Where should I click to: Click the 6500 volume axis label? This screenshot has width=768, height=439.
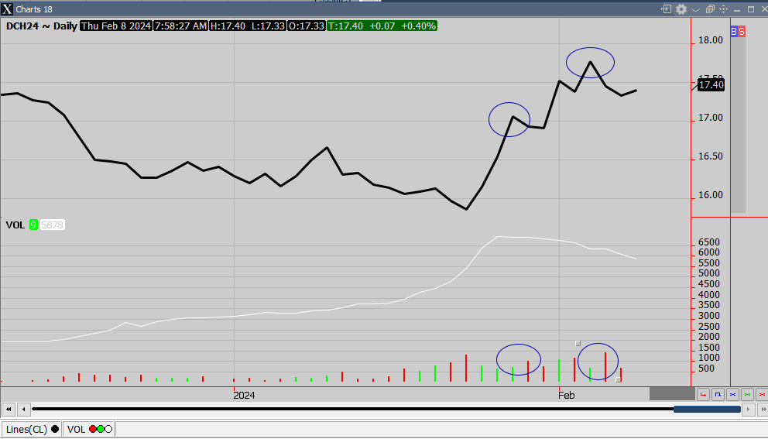point(708,242)
